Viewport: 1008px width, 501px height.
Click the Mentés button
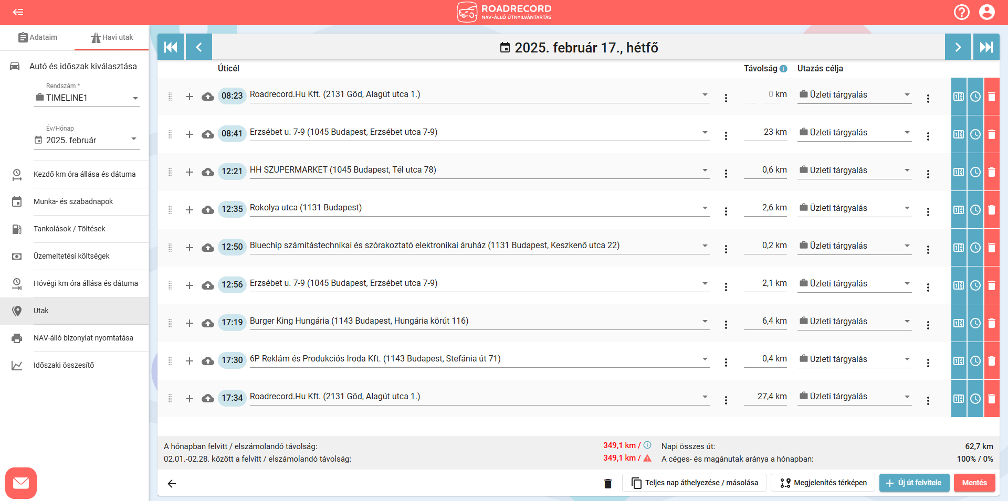[x=974, y=483]
